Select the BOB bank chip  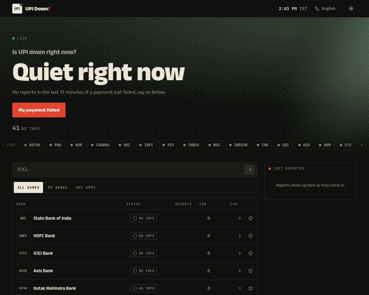pos(76,145)
